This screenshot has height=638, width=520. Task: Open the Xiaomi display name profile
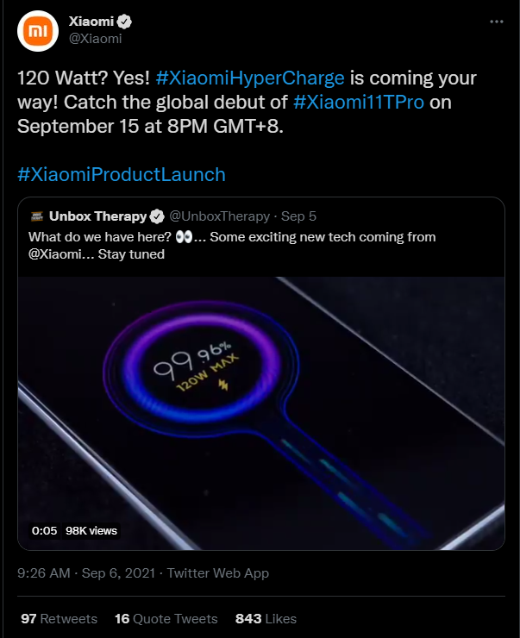tap(91, 22)
